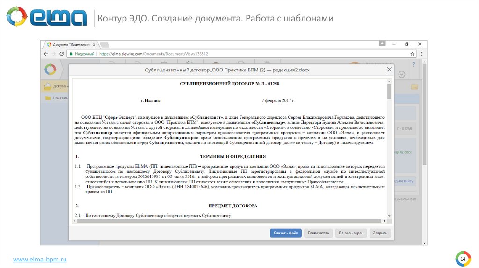Click the Скачать файл button
479x268 pixels.
point(286,233)
